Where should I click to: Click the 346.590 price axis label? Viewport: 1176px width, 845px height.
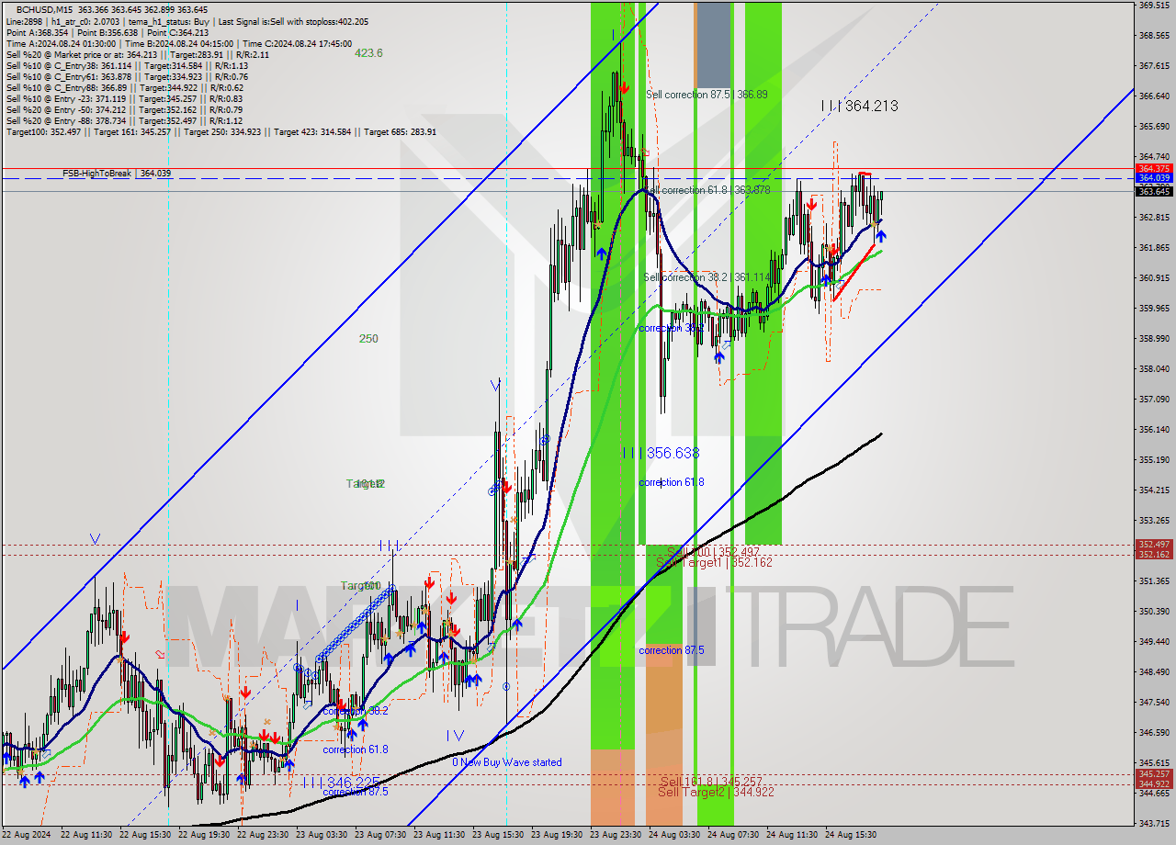click(1154, 733)
